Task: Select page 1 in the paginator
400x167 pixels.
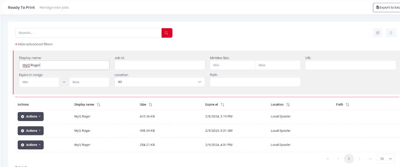Action: 349,159
